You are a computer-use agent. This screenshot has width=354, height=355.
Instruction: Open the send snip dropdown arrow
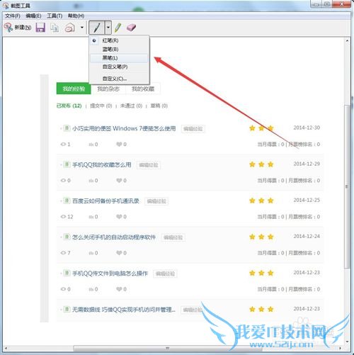[x=82, y=28]
